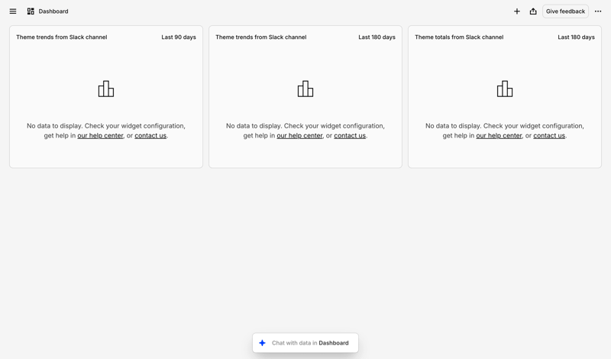Focus the Chat with data input field
The height and width of the screenshot is (359, 611).
point(310,343)
